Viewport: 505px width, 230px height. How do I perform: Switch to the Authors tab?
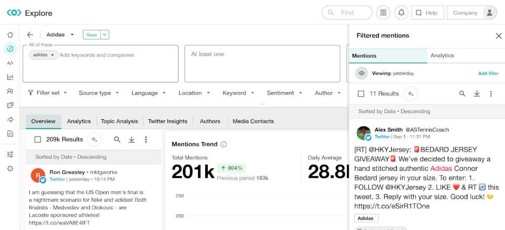pyautogui.click(x=210, y=121)
